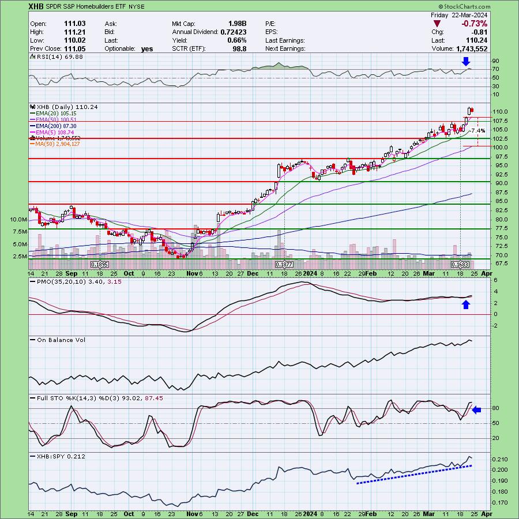Click the 0.1895 label on the volume panel
Viewport: 519px width, 519px height.
[100, 265]
